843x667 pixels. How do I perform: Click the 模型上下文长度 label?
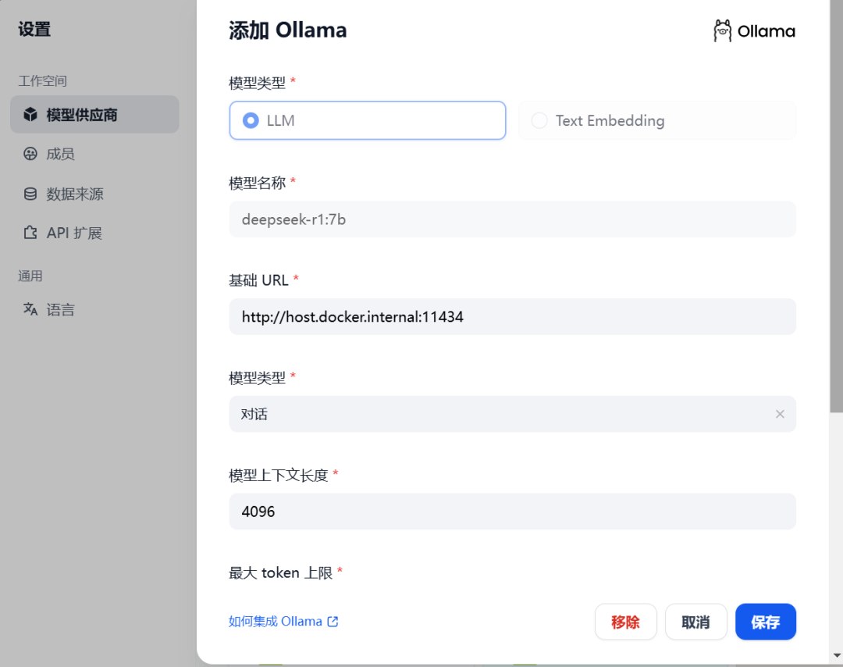click(x=279, y=476)
